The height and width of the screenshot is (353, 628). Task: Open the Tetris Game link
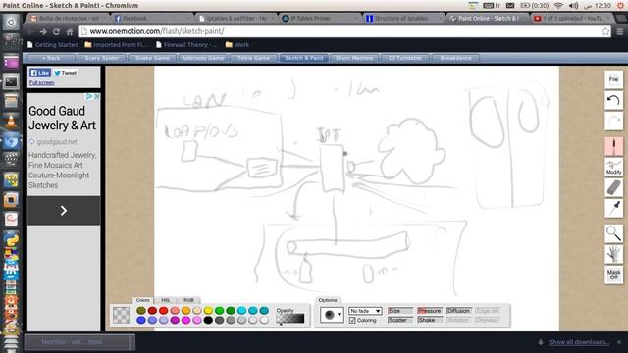[253, 58]
